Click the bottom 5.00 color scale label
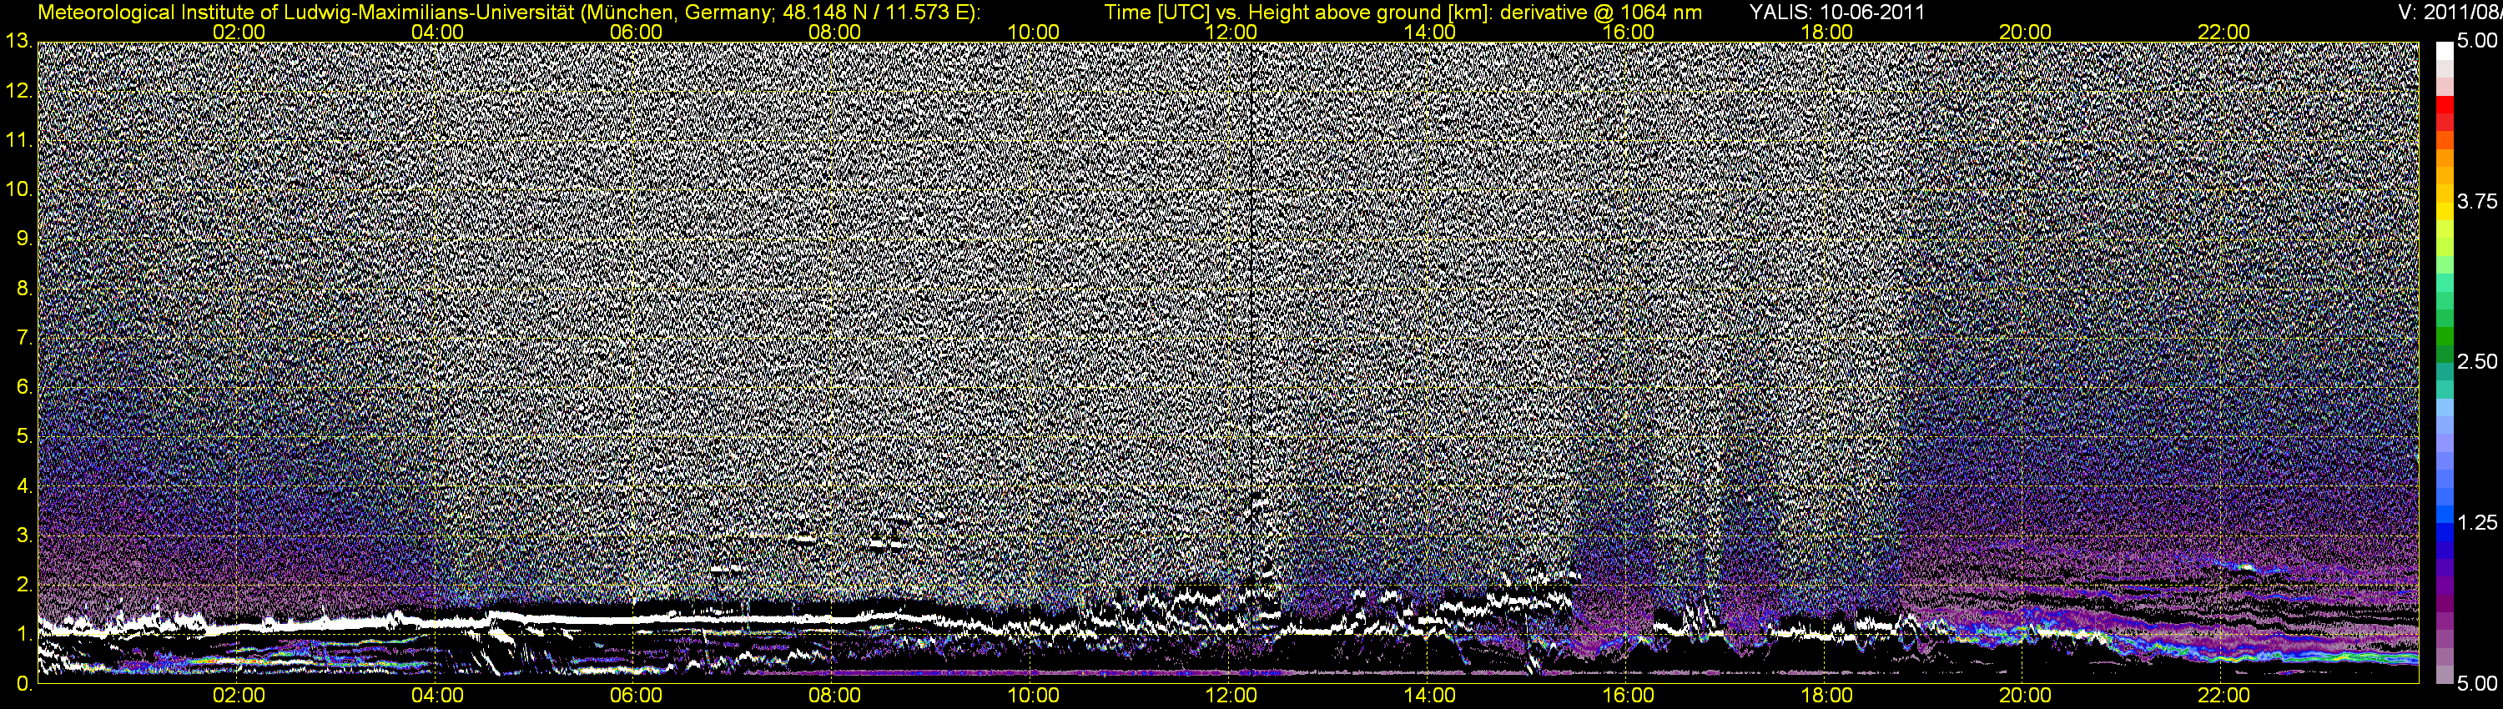 2477,684
